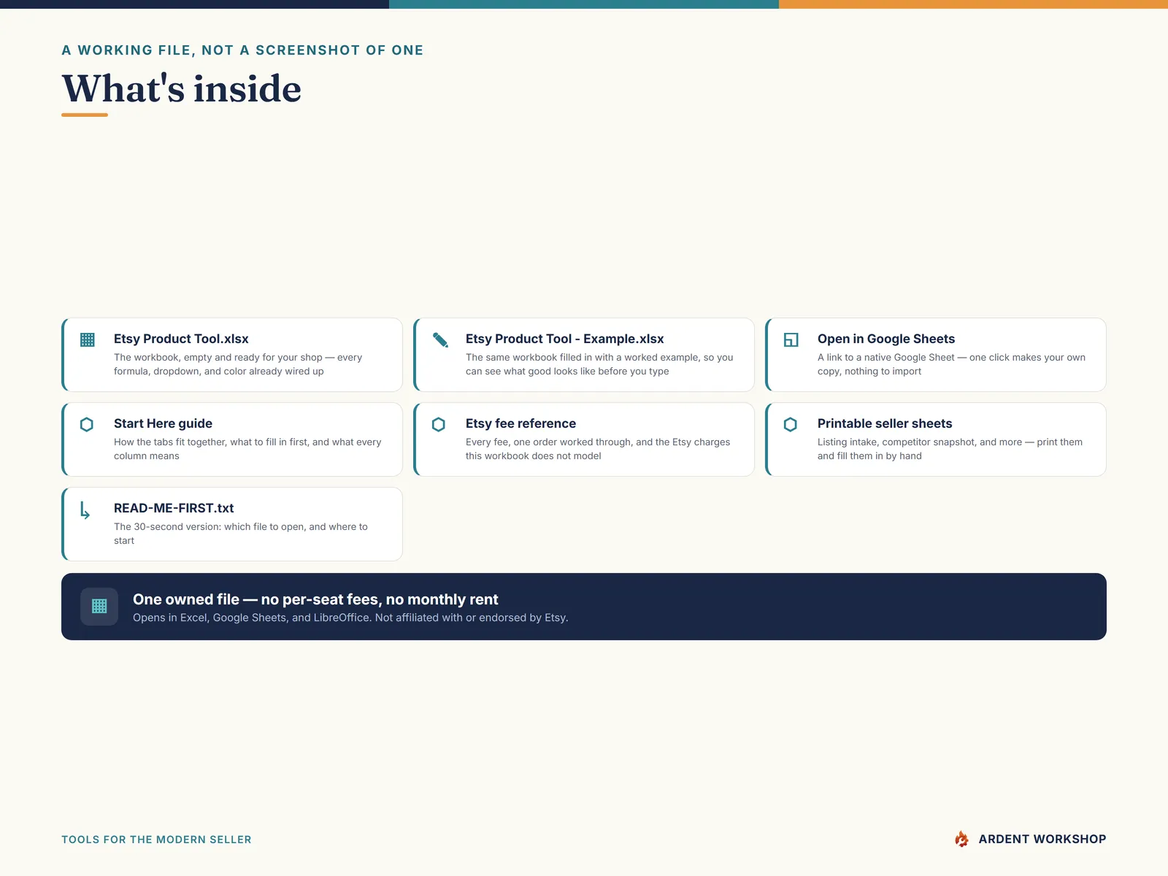1168x876 pixels.
Task: Open the Open in Google Sheets heading
Action: (886, 339)
